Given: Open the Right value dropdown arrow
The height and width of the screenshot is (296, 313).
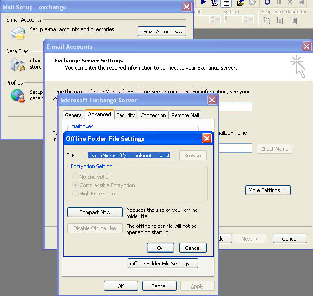Looking at the screenshot, I should coord(218,20).
